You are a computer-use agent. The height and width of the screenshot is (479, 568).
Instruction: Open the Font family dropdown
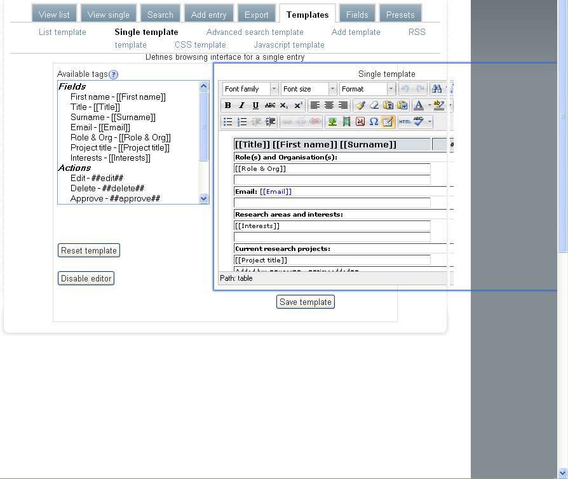(250, 89)
